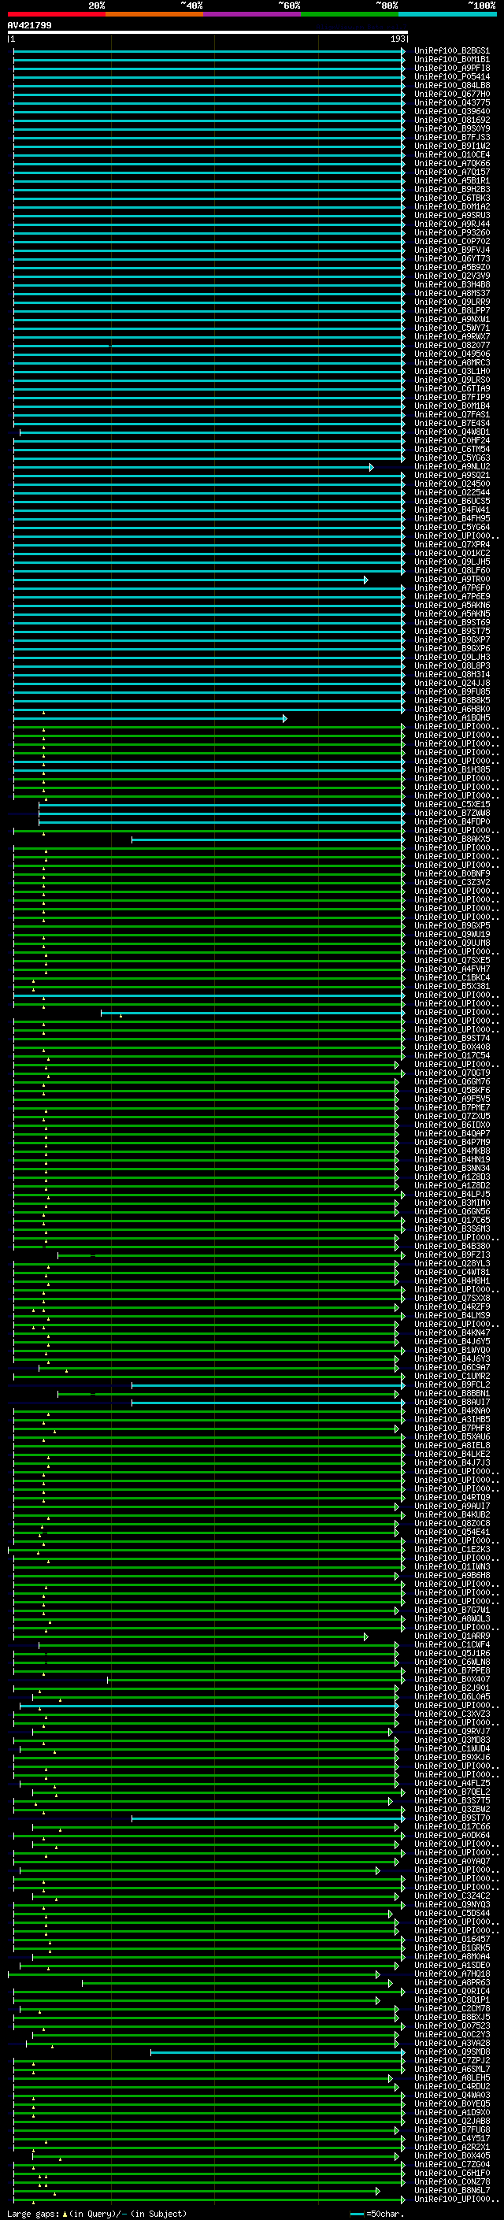Click arrowhead ending the UniRef100_A9TRX0 alignment bar

tap(365, 580)
